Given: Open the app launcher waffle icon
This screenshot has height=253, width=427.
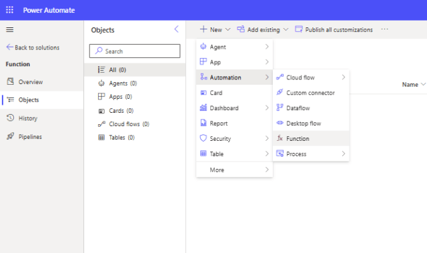Looking at the screenshot, I should 9,10.
